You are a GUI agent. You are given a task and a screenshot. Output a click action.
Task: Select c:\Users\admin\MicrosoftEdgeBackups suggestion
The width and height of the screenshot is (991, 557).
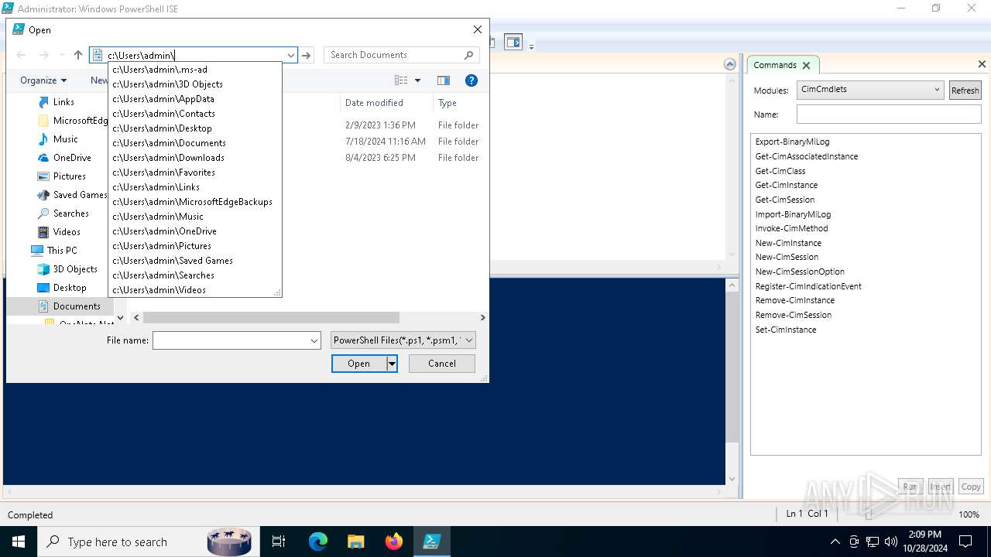195,202
